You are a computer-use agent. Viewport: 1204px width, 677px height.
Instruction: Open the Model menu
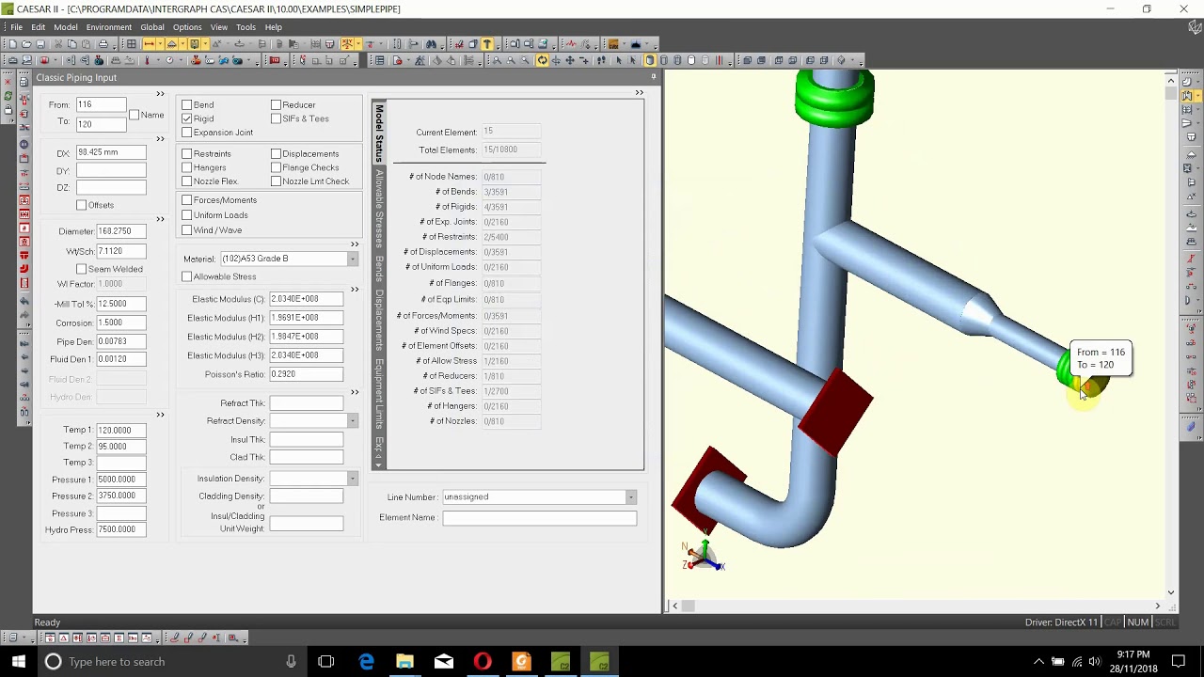(x=66, y=27)
